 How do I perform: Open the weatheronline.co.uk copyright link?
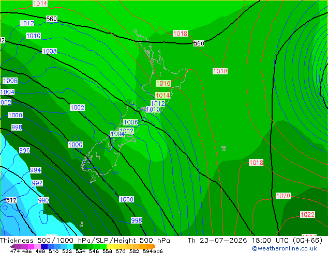click(284, 248)
